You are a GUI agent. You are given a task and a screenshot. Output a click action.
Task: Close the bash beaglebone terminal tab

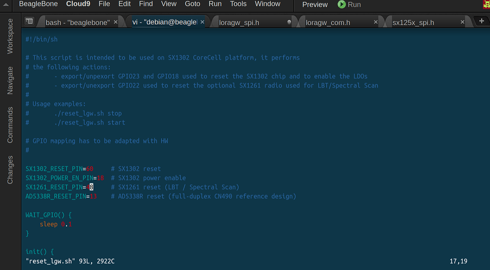point(116,22)
